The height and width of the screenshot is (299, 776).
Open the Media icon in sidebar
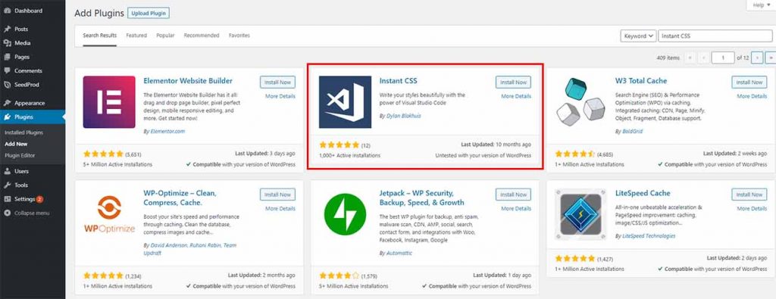click(7, 43)
